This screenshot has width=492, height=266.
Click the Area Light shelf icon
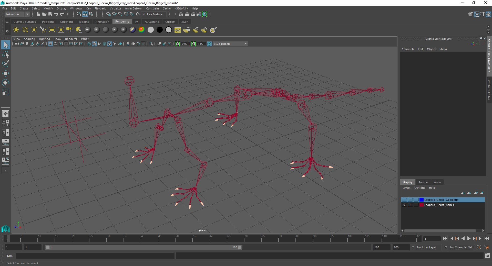point(52,30)
